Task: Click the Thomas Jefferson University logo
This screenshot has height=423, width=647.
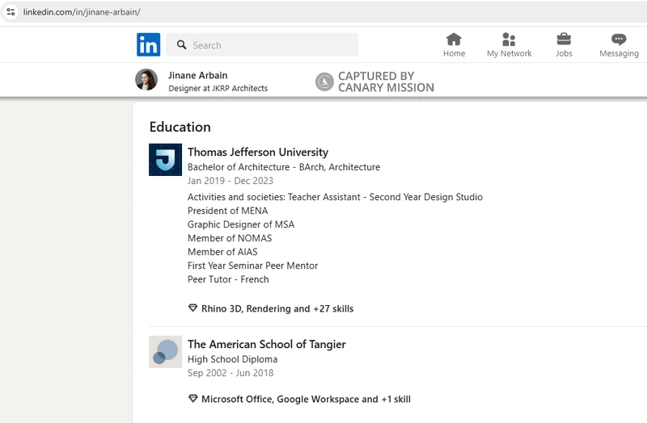Action: click(165, 160)
